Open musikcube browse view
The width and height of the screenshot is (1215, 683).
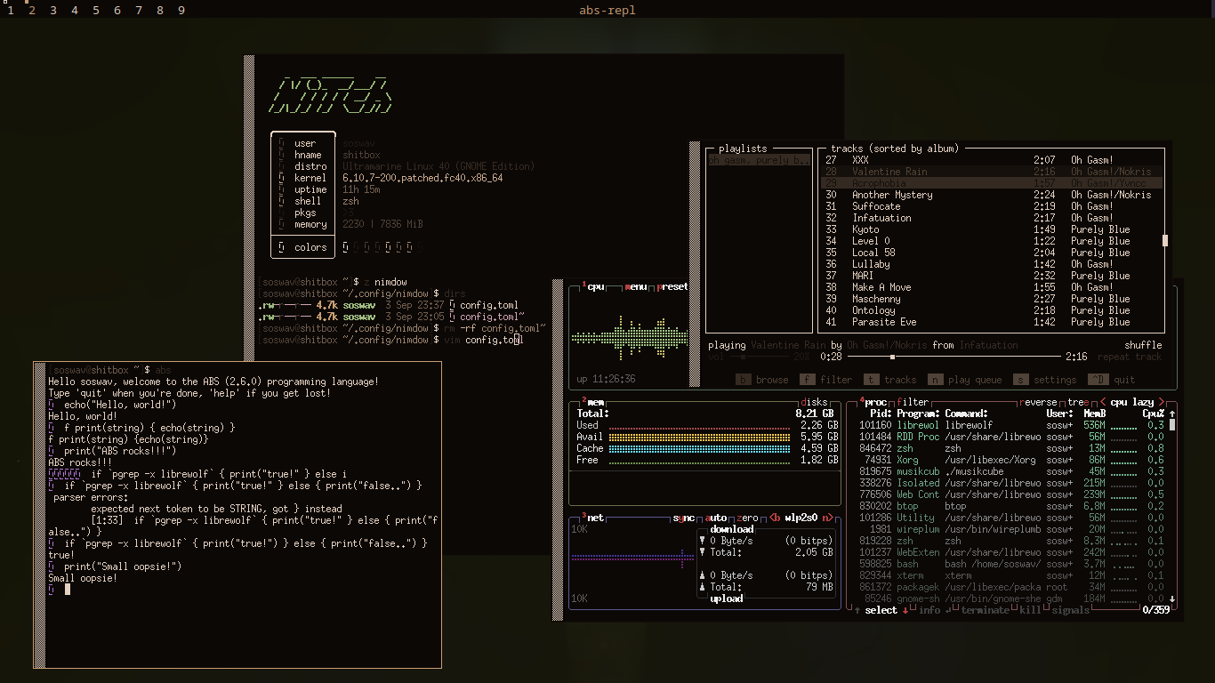tap(762, 380)
